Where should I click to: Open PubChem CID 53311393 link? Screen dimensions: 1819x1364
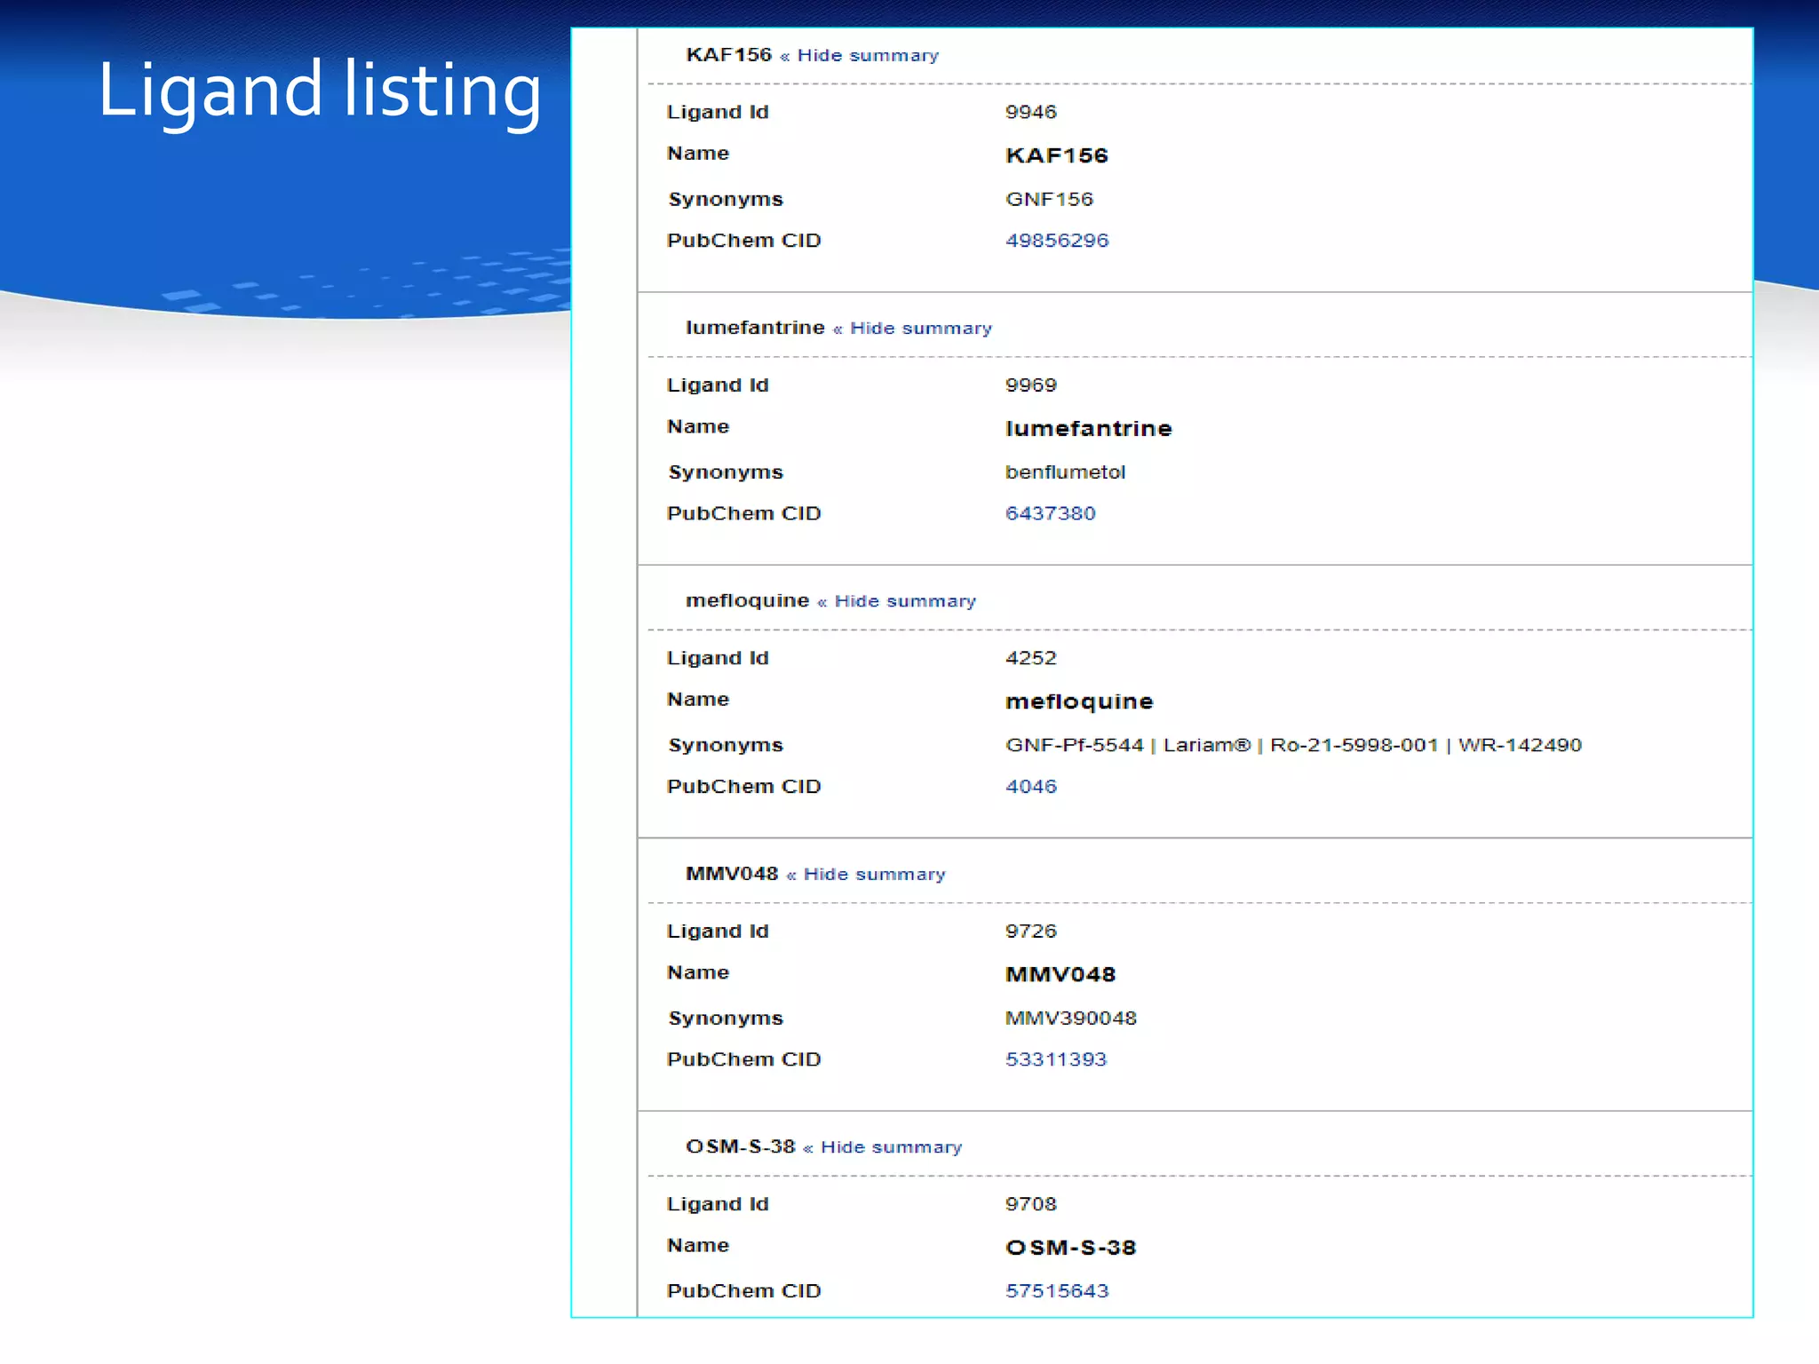(1055, 1059)
